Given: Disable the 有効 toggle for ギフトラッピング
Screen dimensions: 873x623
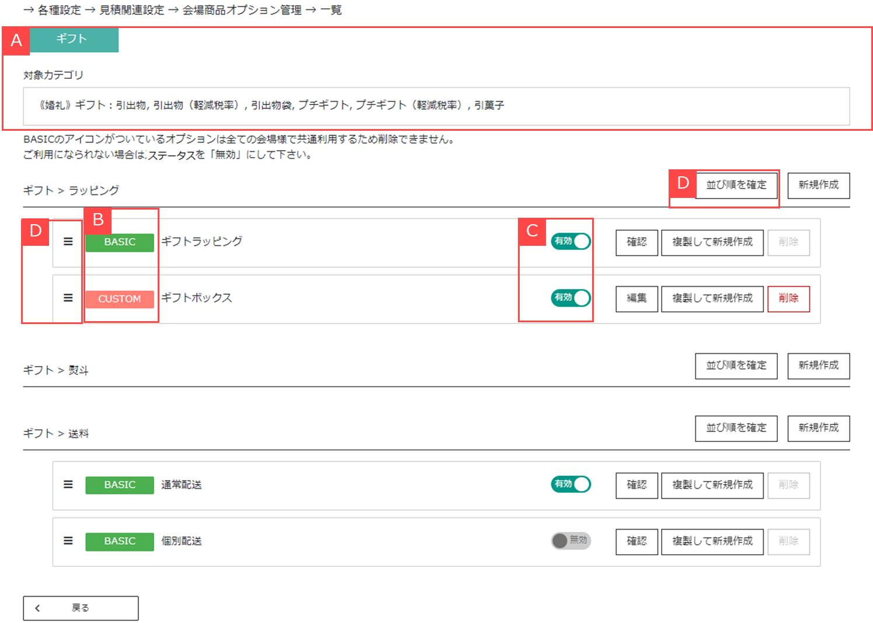Looking at the screenshot, I should [570, 241].
